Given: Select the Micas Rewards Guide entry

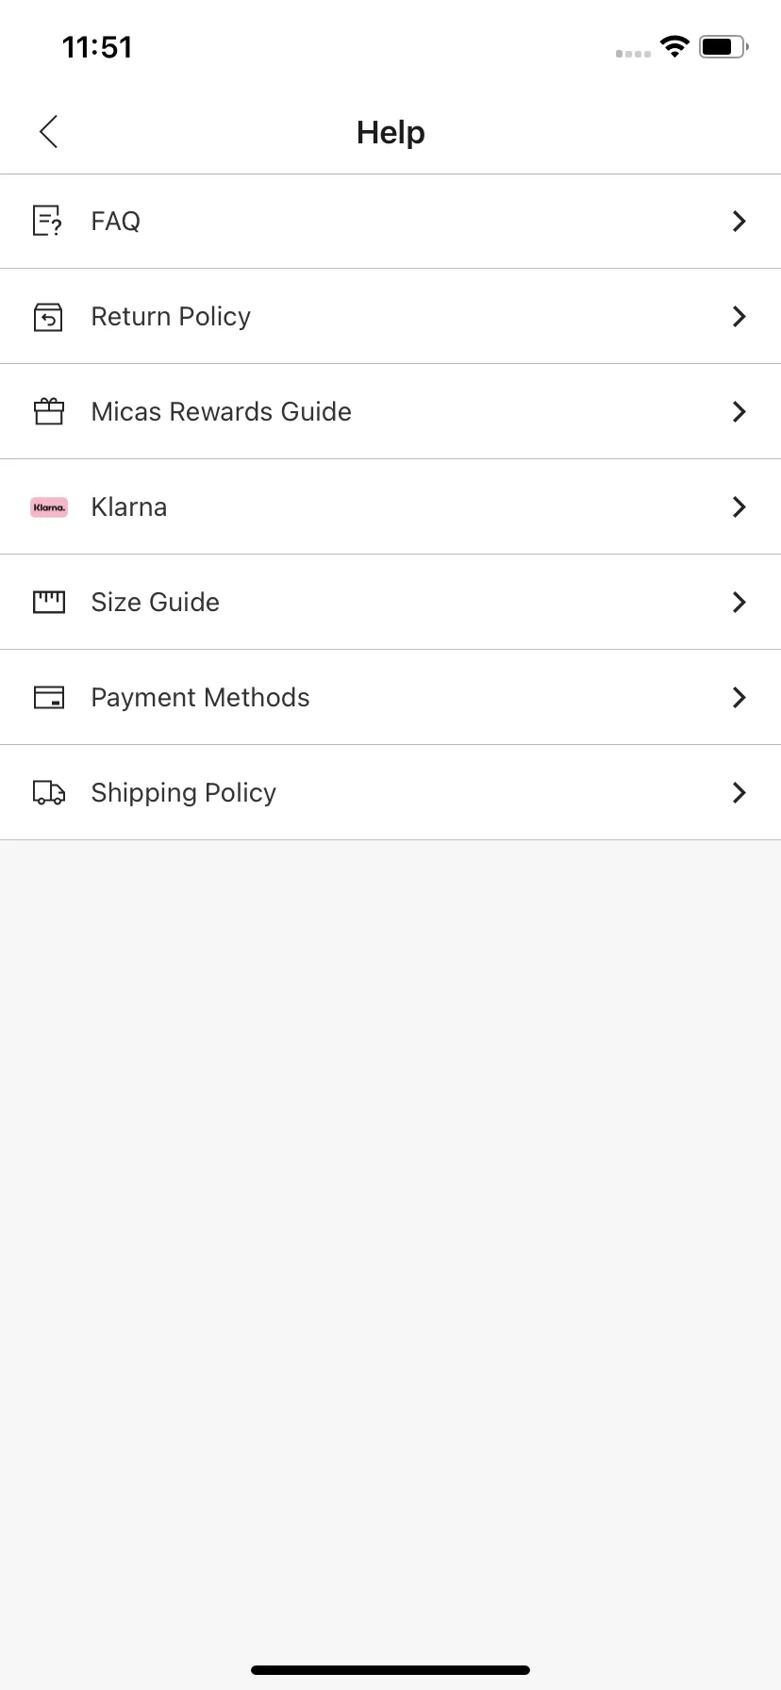Looking at the screenshot, I should 390,412.
